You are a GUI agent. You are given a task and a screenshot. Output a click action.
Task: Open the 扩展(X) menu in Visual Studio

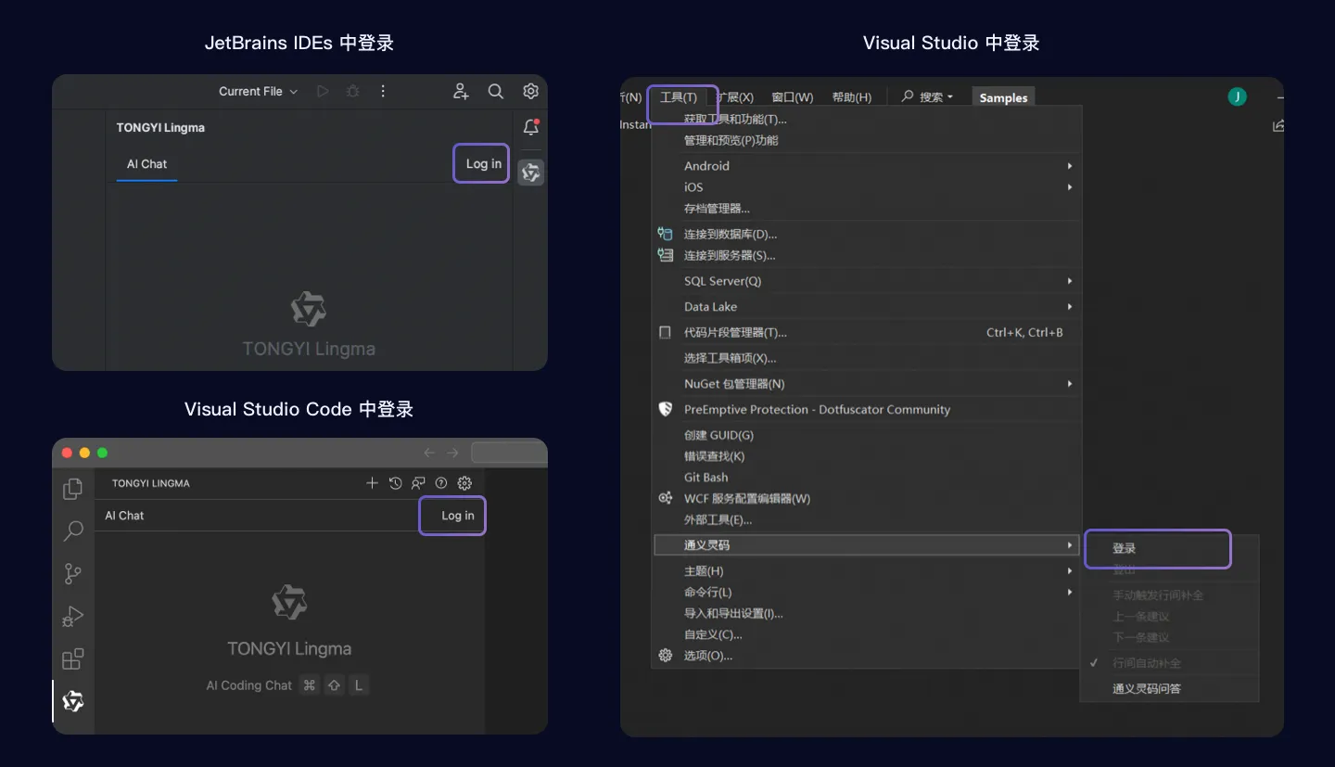coord(737,97)
